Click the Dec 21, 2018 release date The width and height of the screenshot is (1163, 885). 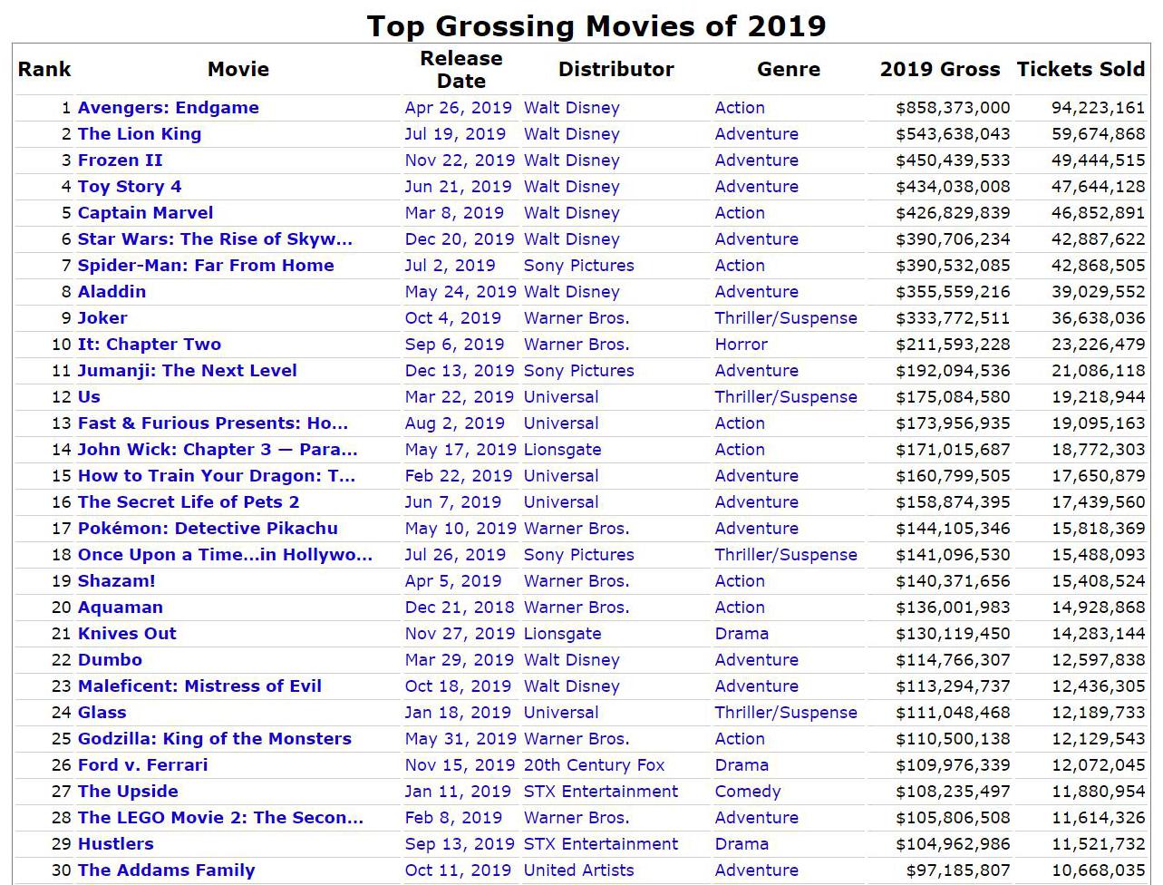click(460, 607)
